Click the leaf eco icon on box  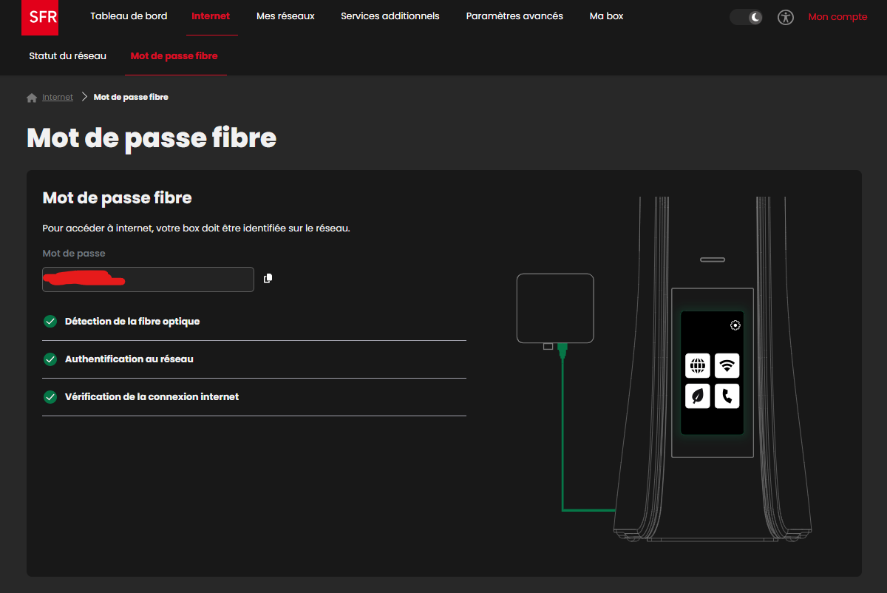[x=697, y=396]
